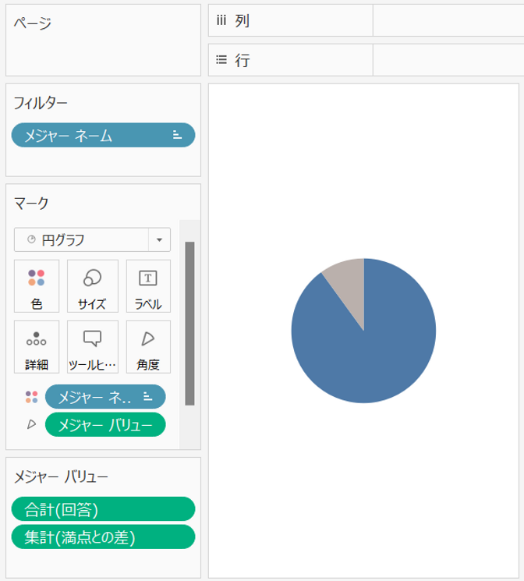The width and height of the screenshot is (524, 581).
Task: Open the ツールヒント (Tooltip) mark card
Action: click(92, 347)
